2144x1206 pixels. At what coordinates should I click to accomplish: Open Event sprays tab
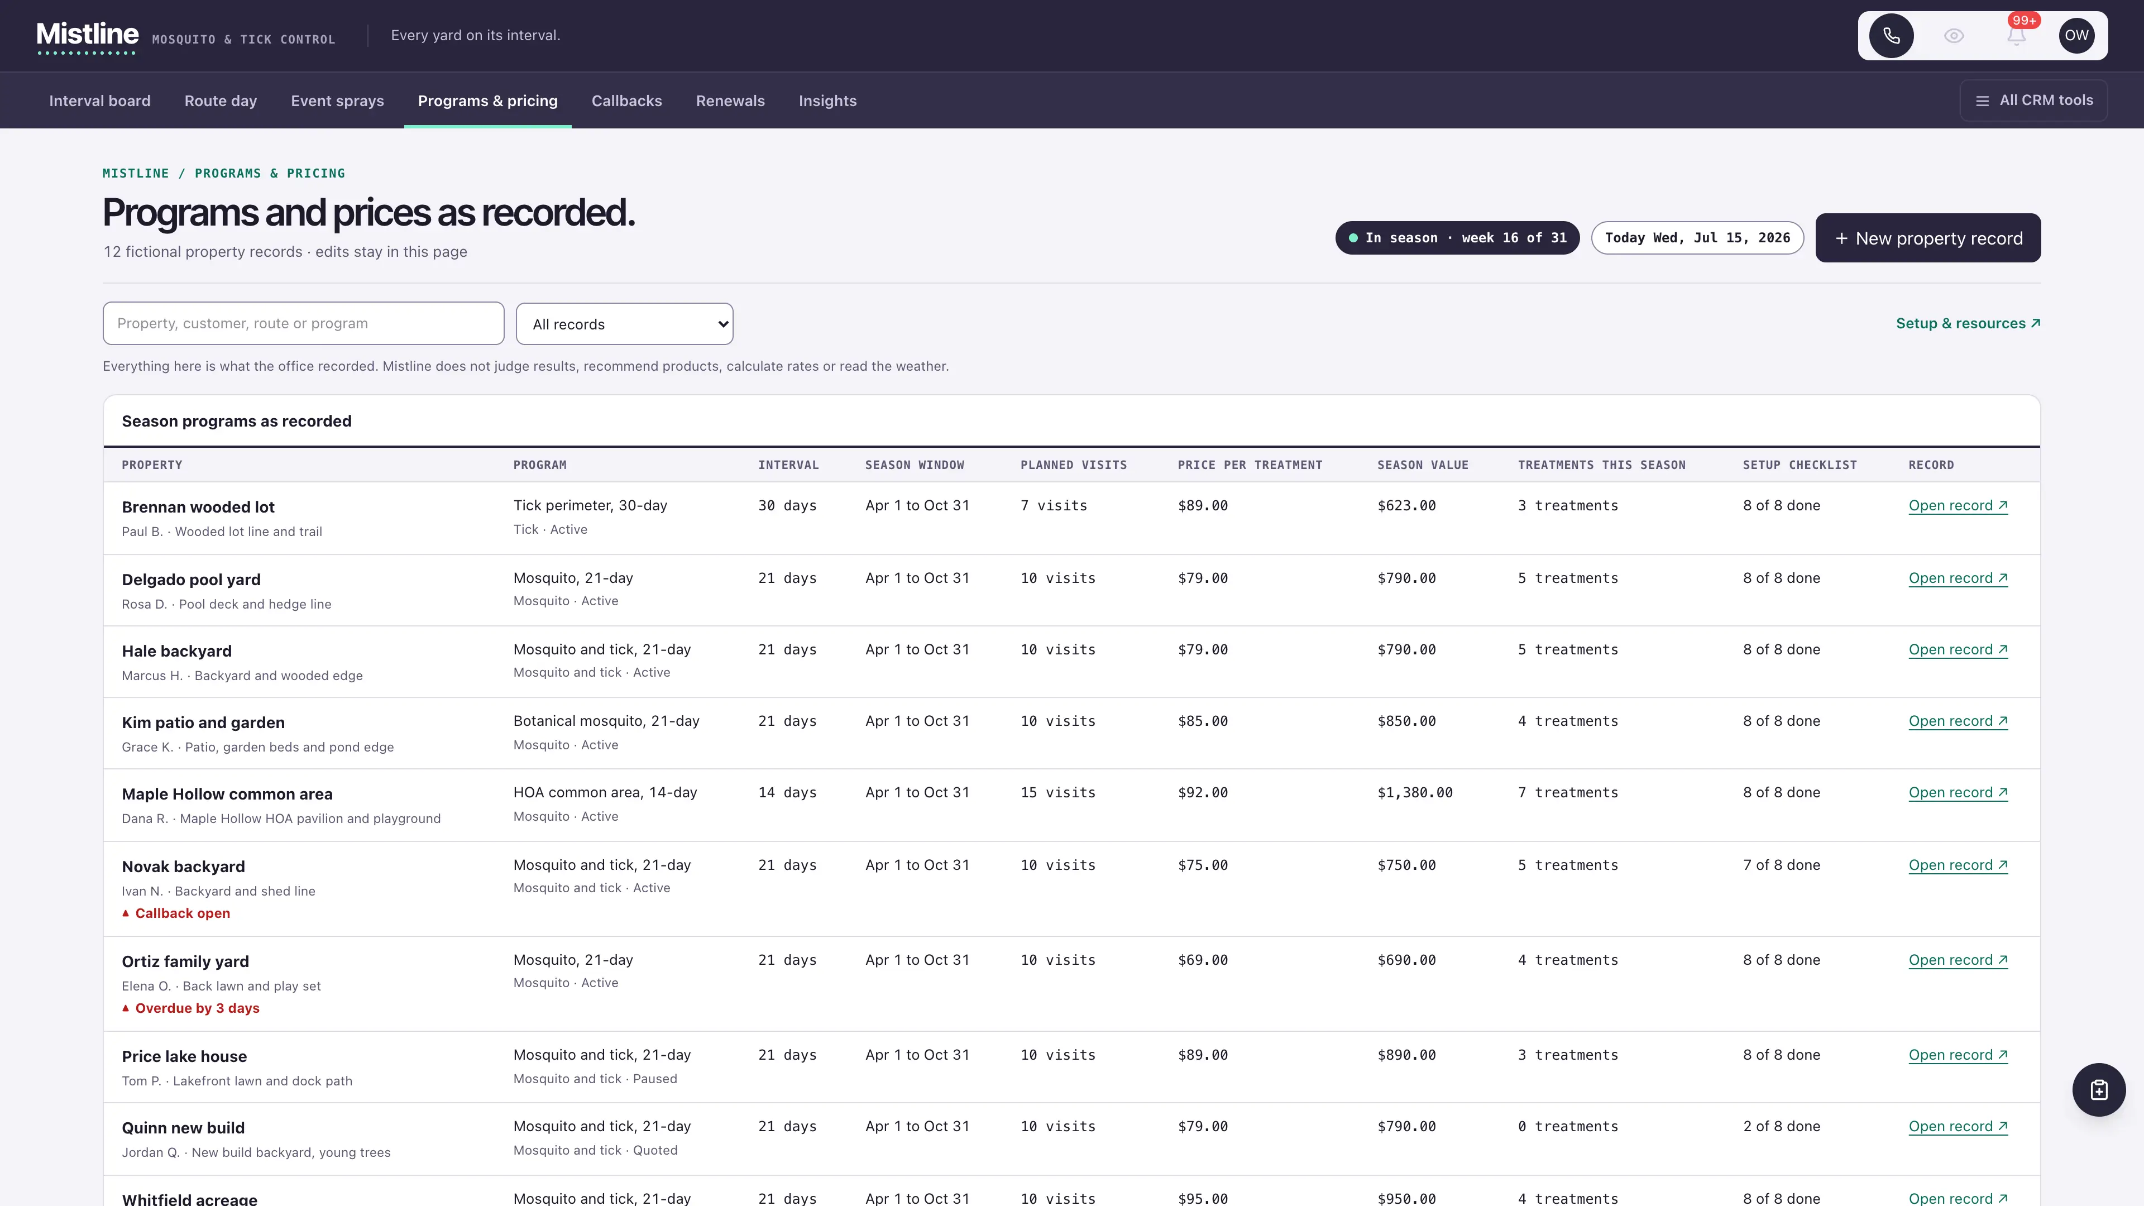337,100
